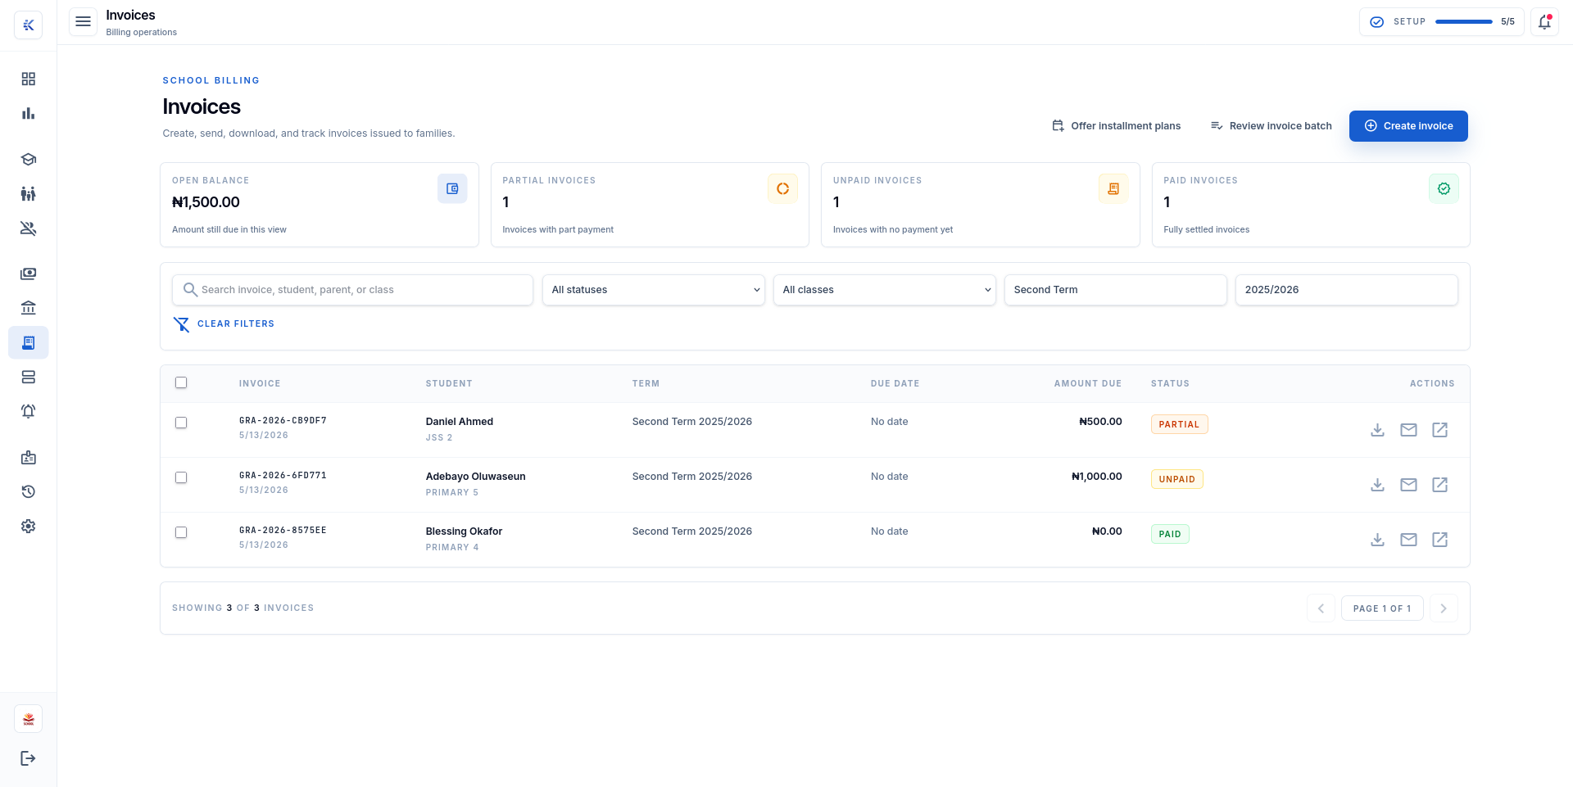Open the ID badge sidebar icon

[28, 458]
